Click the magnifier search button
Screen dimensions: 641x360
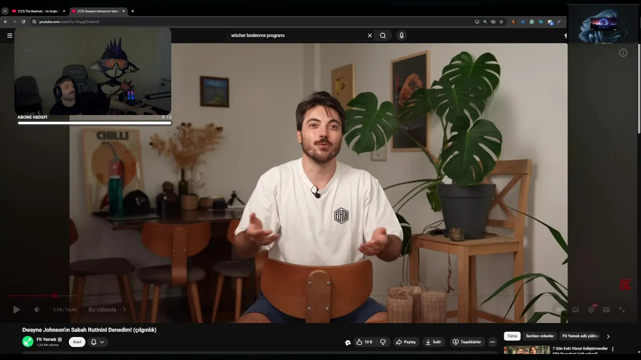pyautogui.click(x=383, y=35)
